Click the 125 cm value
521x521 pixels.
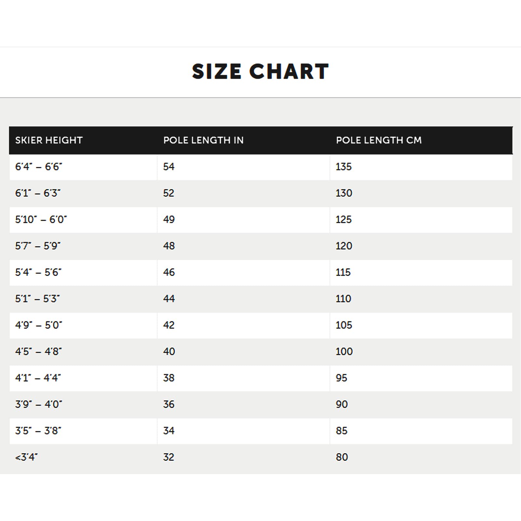(344, 219)
